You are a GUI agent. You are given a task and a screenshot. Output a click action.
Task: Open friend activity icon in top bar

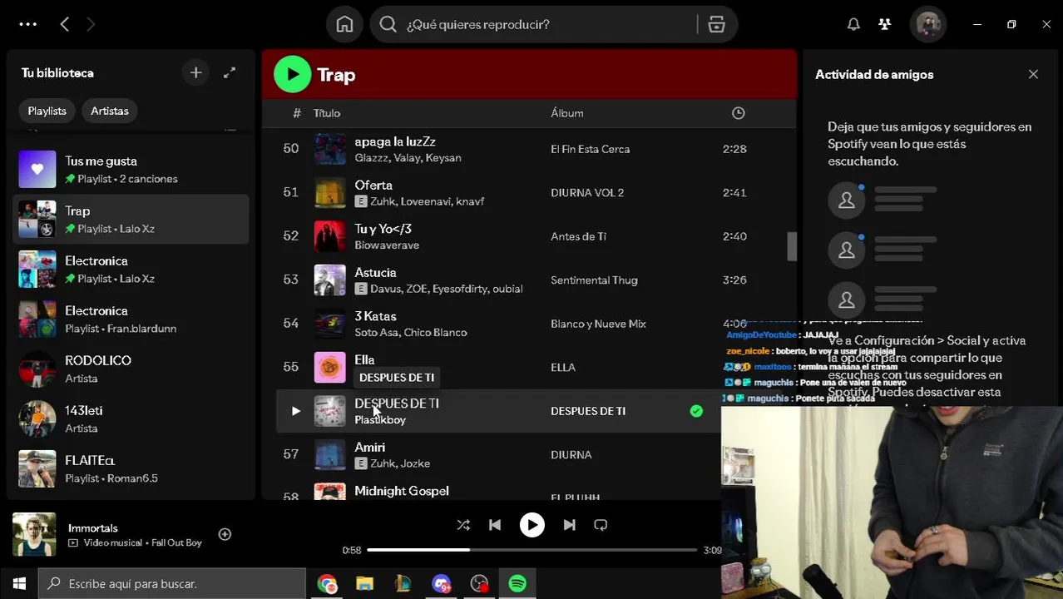click(x=885, y=24)
